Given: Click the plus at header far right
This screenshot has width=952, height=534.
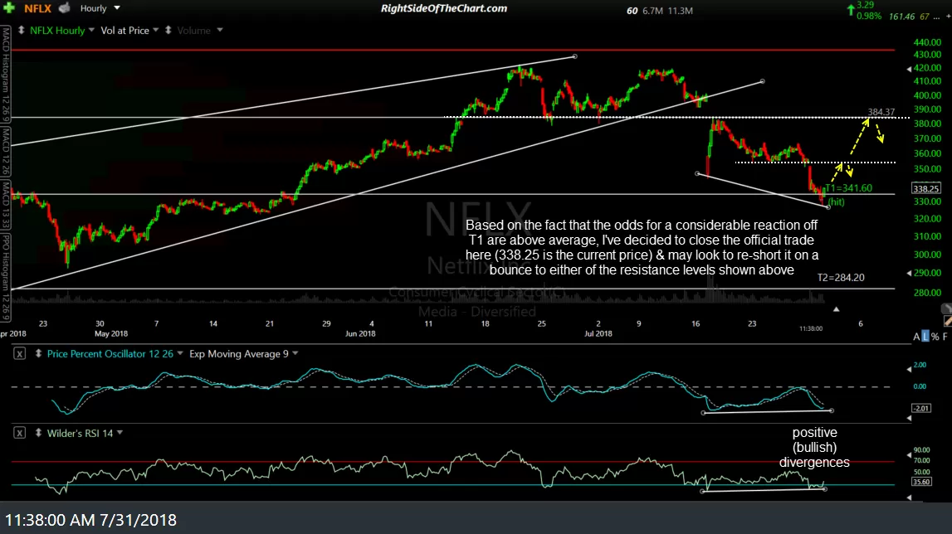Looking at the screenshot, I should click(x=949, y=17).
